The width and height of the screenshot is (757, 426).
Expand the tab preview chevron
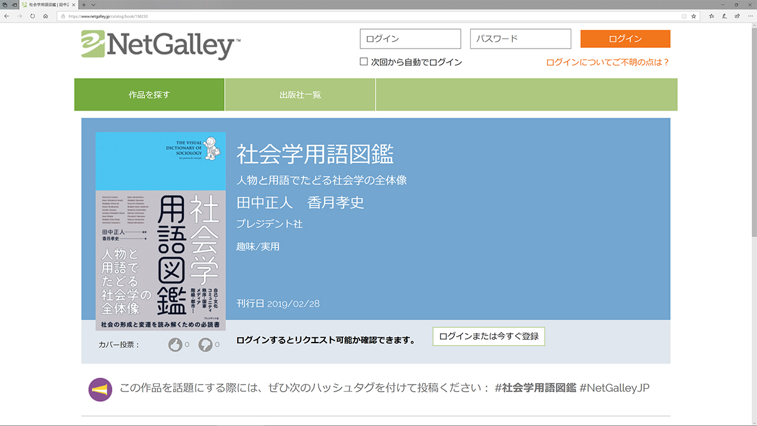pos(93,5)
